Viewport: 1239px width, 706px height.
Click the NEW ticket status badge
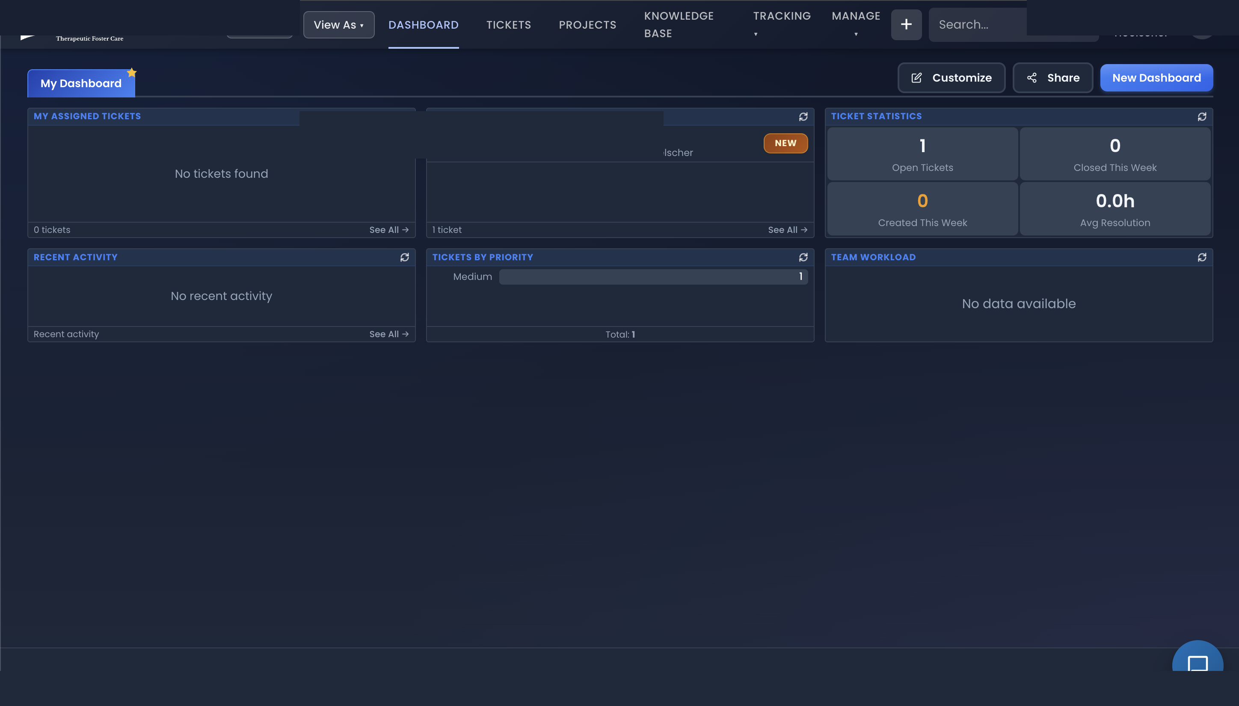(785, 143)
